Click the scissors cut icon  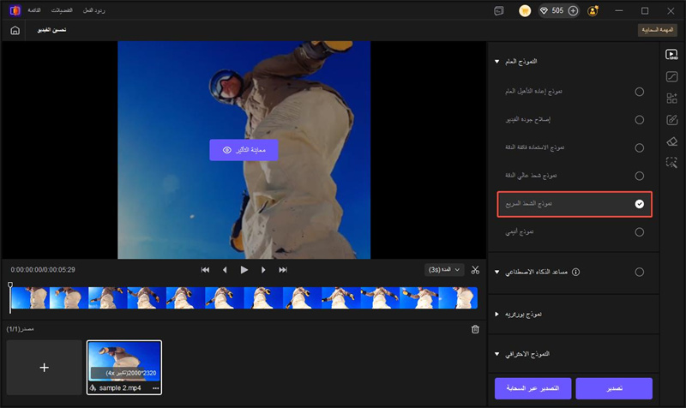tap(475, 270)
